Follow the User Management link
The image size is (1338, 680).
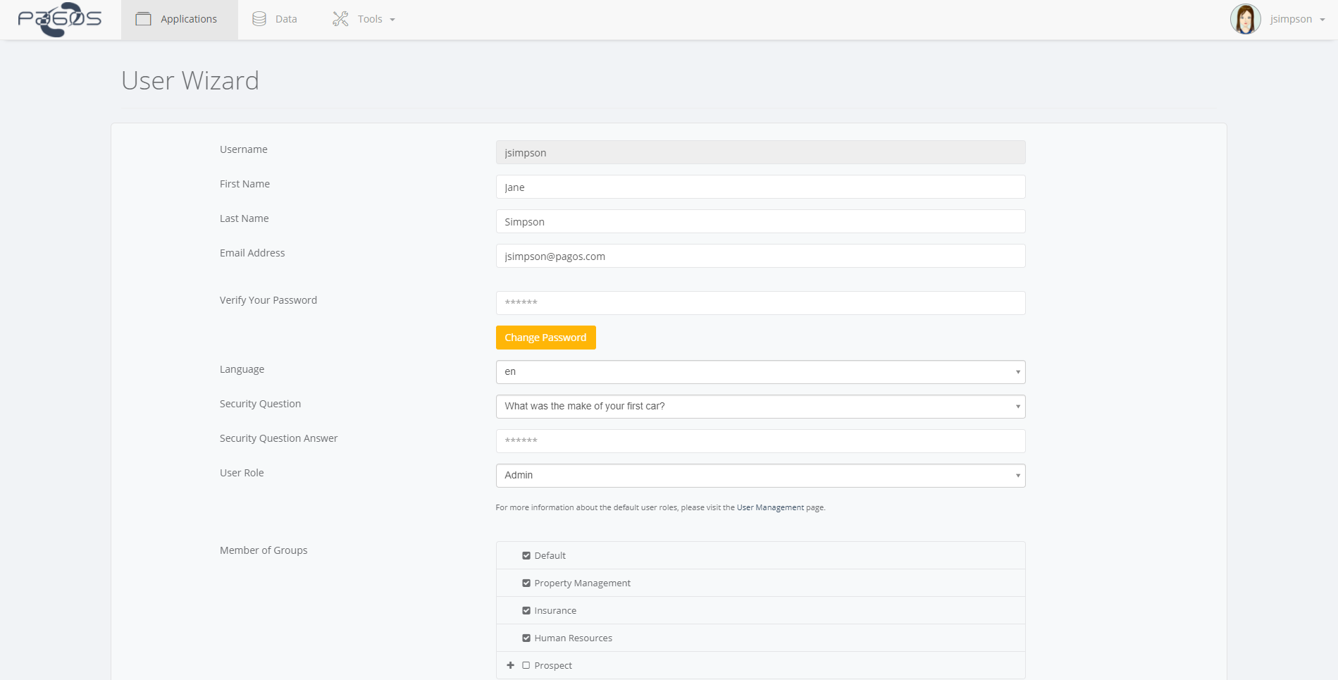click(x=770, y=507)
